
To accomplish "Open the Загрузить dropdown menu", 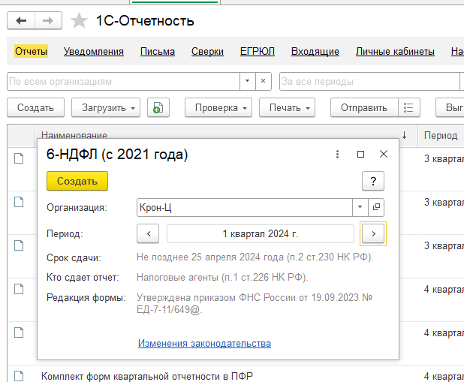I will pyautogui.click(x=106, y=108).
